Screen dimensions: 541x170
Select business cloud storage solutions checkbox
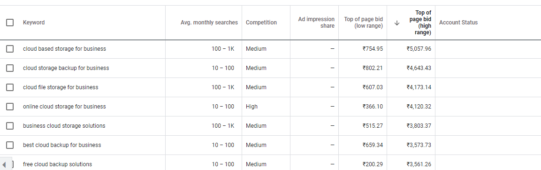click(10, 126)
